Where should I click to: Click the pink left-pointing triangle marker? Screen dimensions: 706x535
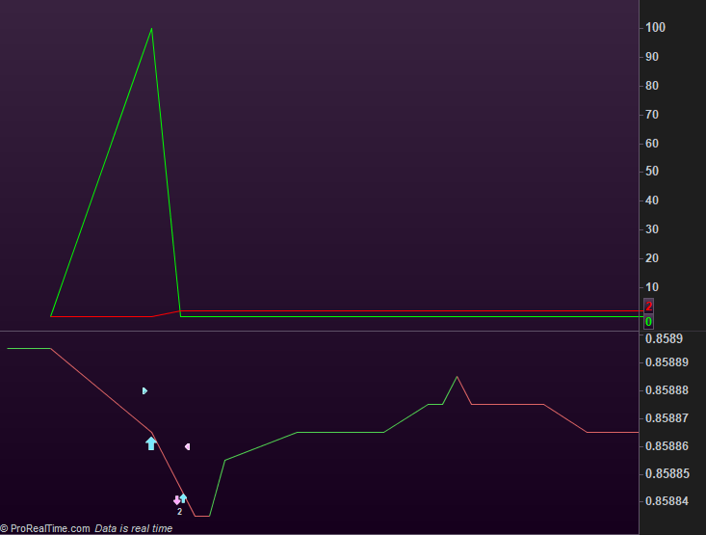click(187, 446)
